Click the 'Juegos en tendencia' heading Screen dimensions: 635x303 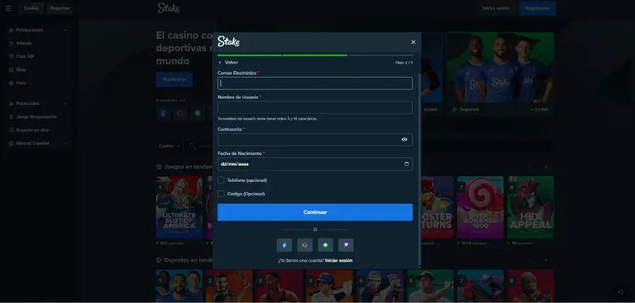(188, 167)
